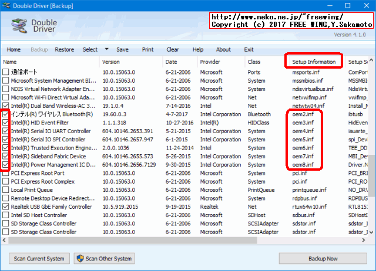Viewport: 376px width, 271px height.
Task: Click the Double Driver logo icon
Action: (x=19, y=26)
